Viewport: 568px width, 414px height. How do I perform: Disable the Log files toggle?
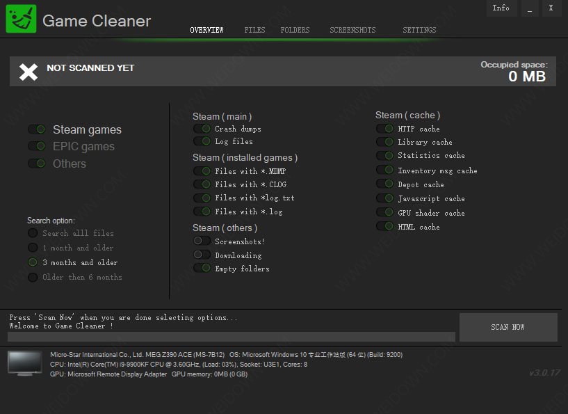[x=202, y=141]
